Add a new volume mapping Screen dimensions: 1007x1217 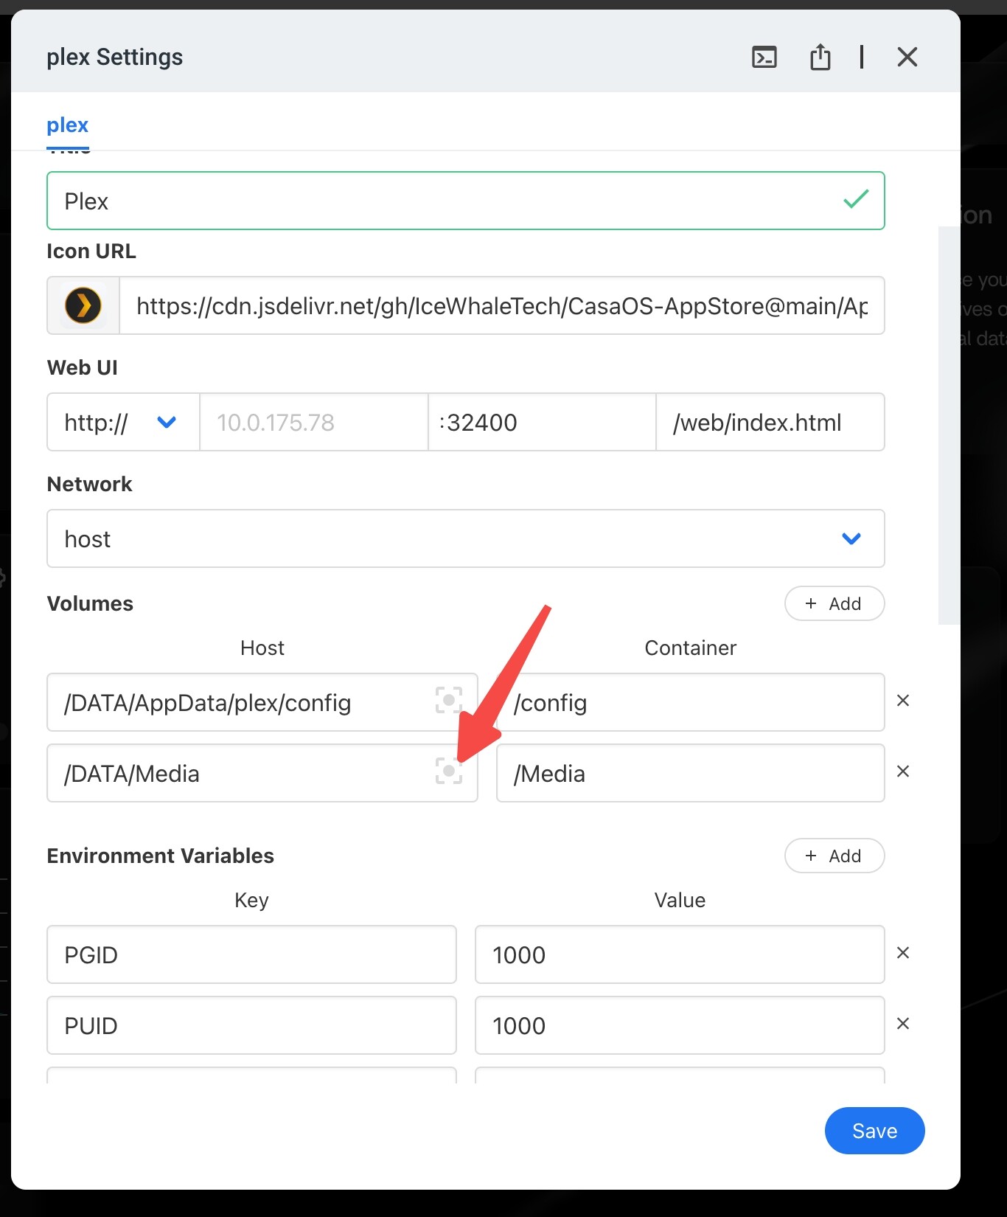(x=834, y=603)
